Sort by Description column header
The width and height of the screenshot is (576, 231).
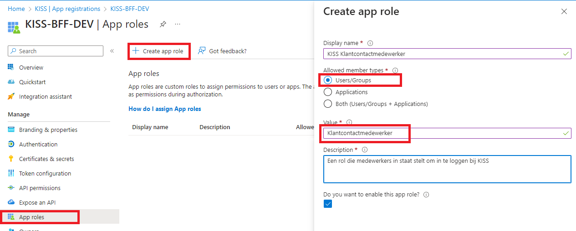click(x=215, y=127)
